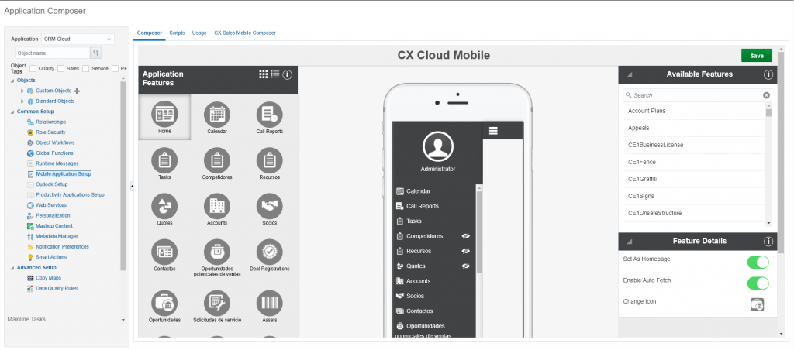Open Mobile Application Setup link
Screen dimensions: 794x350
pos(64,174)
